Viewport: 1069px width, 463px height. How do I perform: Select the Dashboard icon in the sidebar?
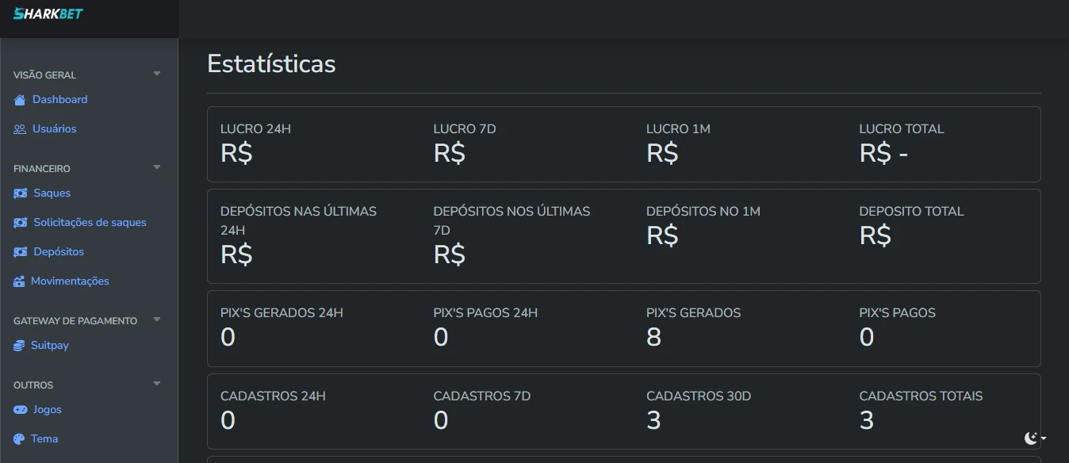tap(19, 99)
